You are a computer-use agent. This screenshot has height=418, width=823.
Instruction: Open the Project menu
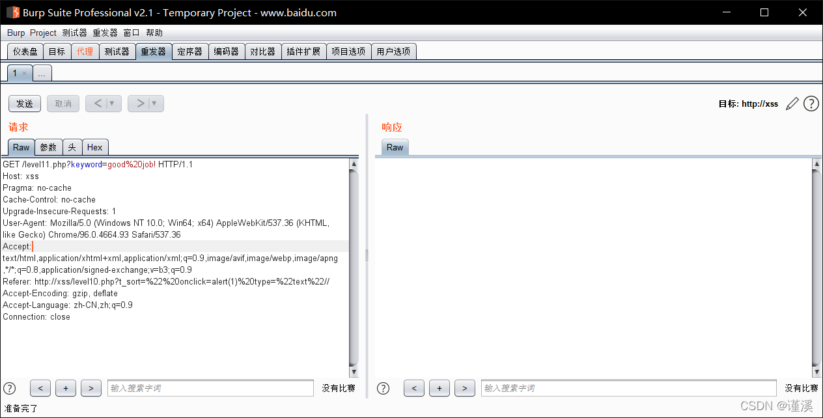pos(43,33)
